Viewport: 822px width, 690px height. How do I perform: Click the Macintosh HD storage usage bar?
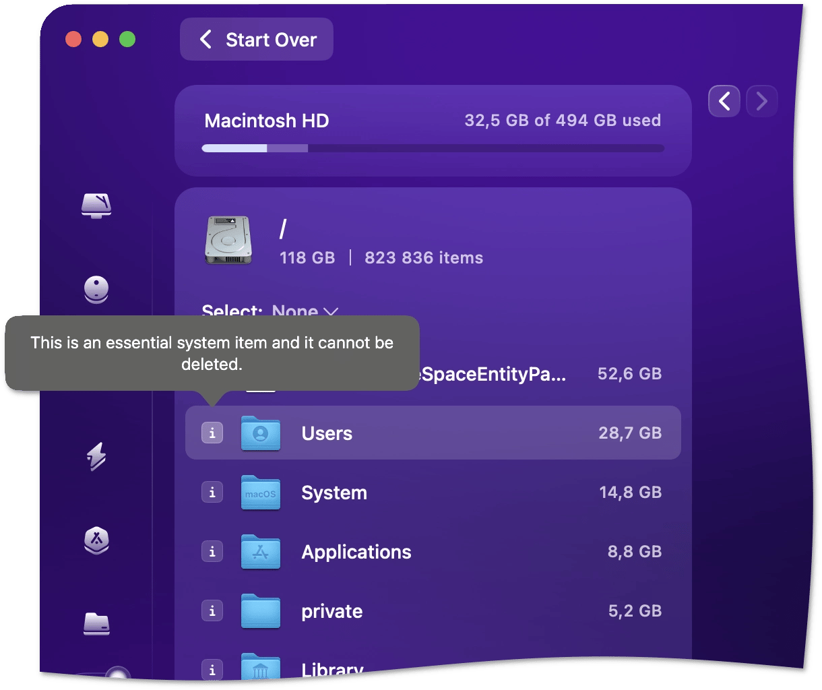click(433, 148)
